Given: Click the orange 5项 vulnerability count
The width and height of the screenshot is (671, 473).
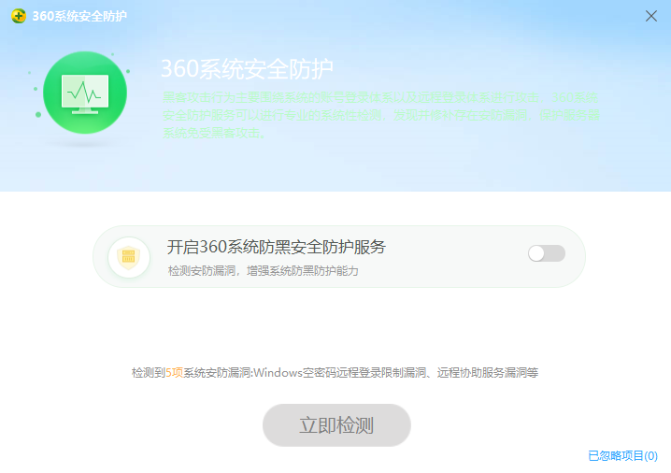Looking at the screenshot, I should tap(174, 373).
